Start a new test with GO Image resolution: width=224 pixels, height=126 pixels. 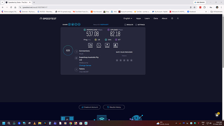[68, 50]
